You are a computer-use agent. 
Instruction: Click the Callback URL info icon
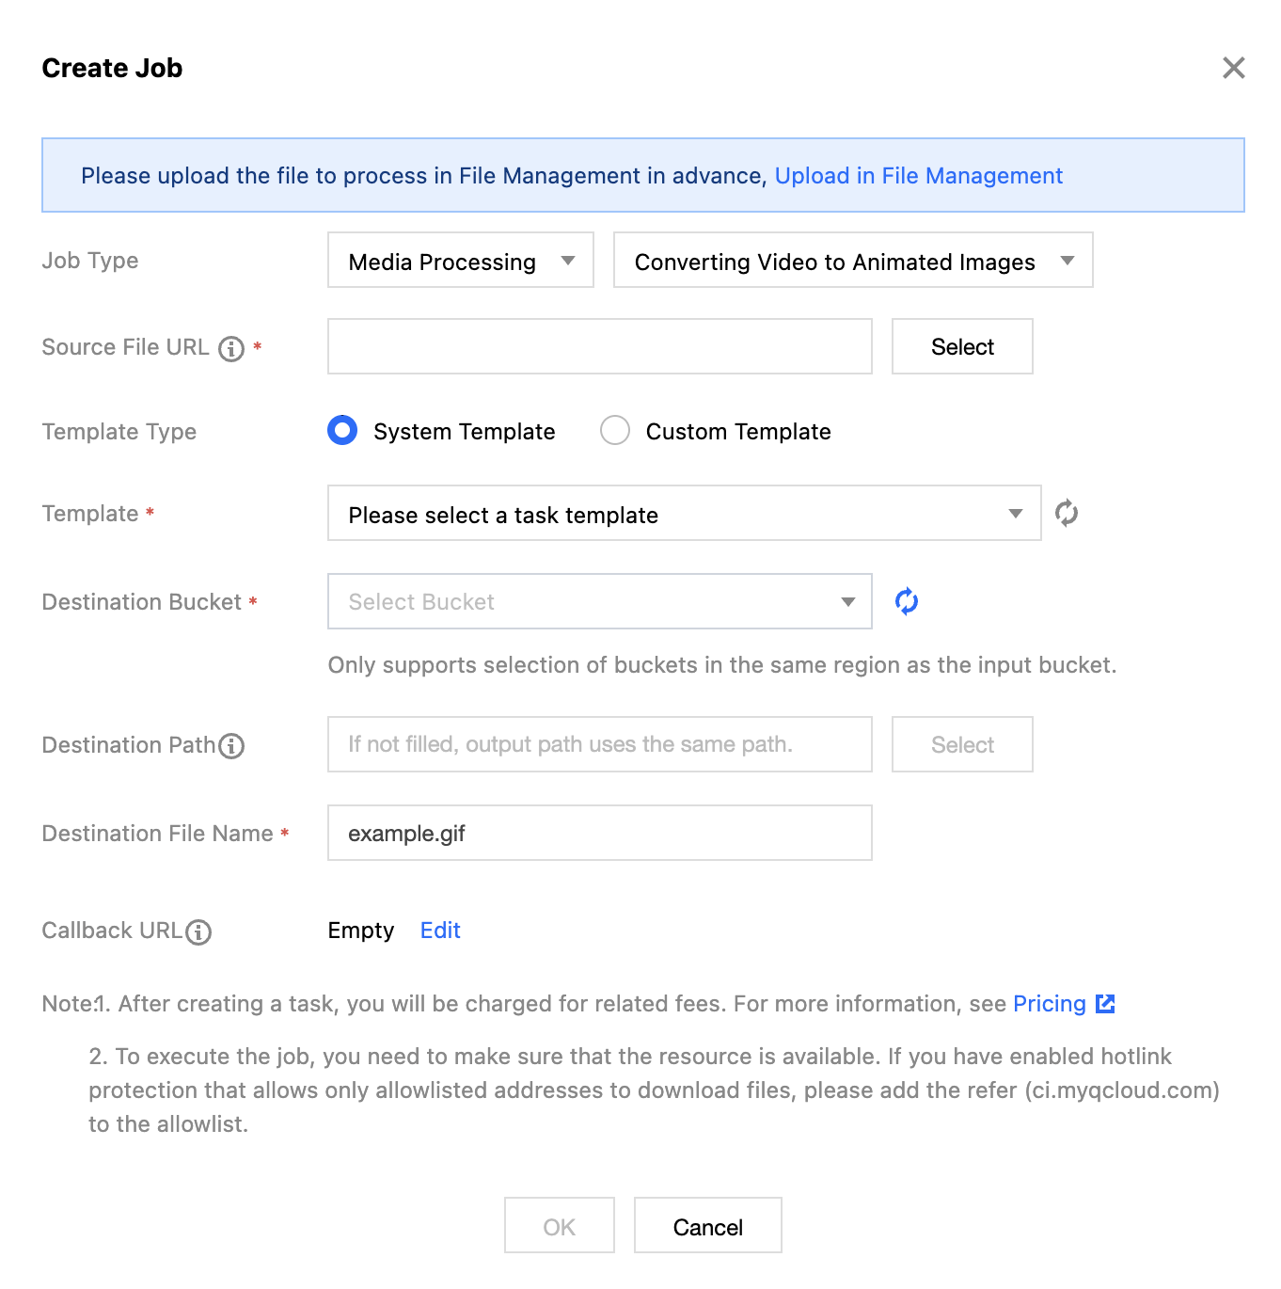click(x=198, y=932)
